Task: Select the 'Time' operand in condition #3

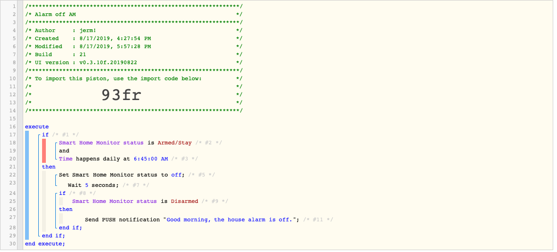Action: (66, 159)
